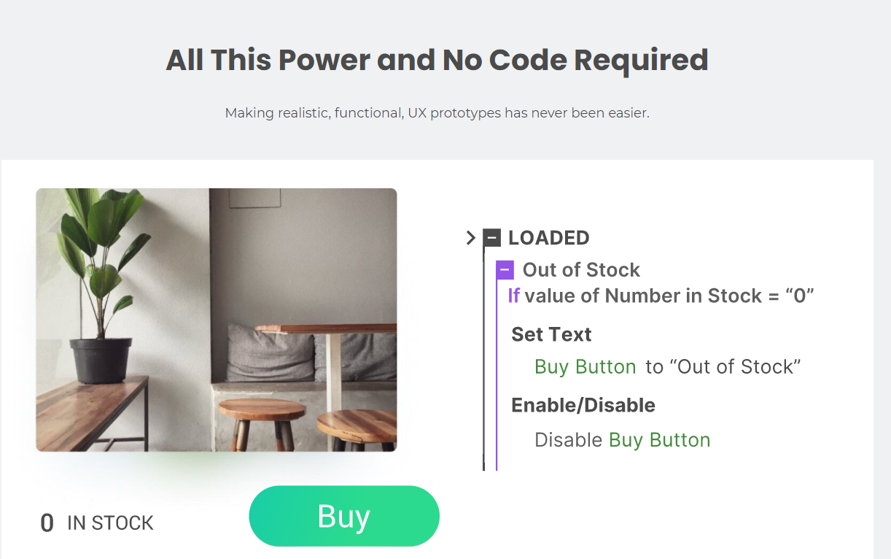The image size is (891, 559).
Task: Click the cafe interior photo
Action: [x=217, y=320]
